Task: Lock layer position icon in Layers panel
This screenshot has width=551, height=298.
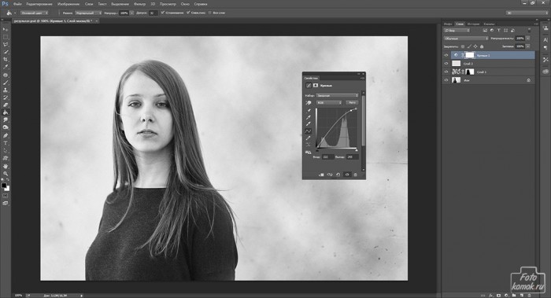Action: pyautogui.click(x=475, y=46)
